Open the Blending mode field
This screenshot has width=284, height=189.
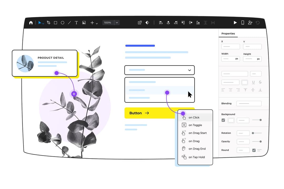[249, 103]
